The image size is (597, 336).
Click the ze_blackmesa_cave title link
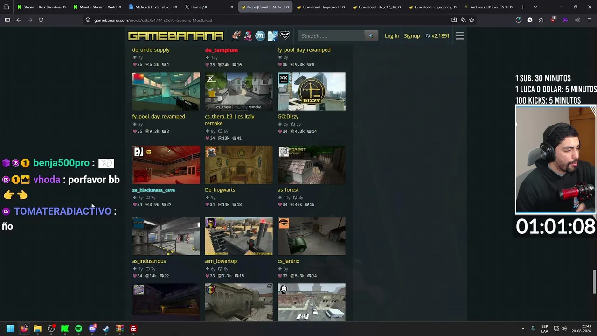(x=154, y=190)
